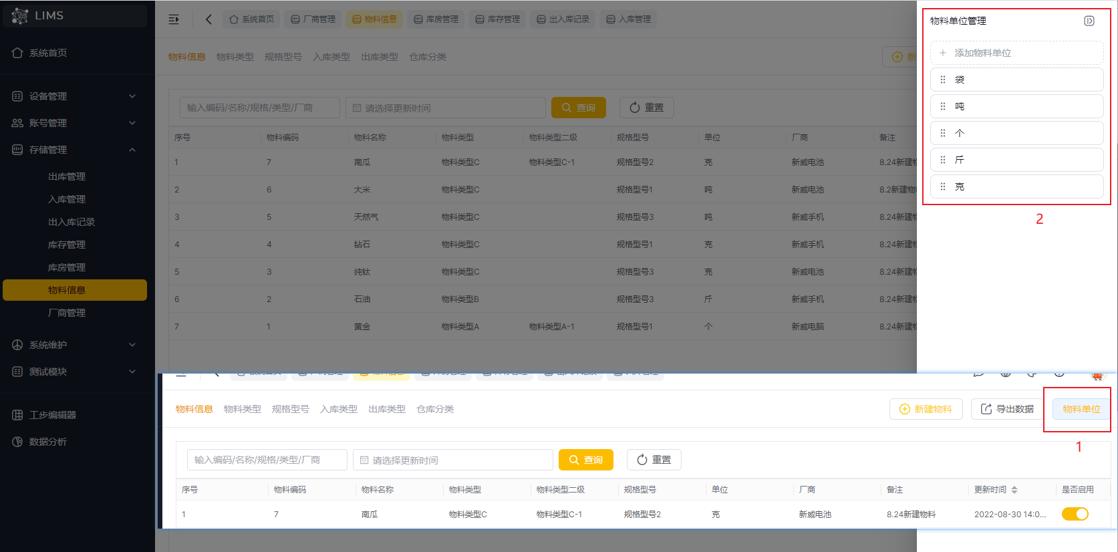Click the 钻石 material name cell
This screenshot has height=552, width=1118.
[362, 245]
